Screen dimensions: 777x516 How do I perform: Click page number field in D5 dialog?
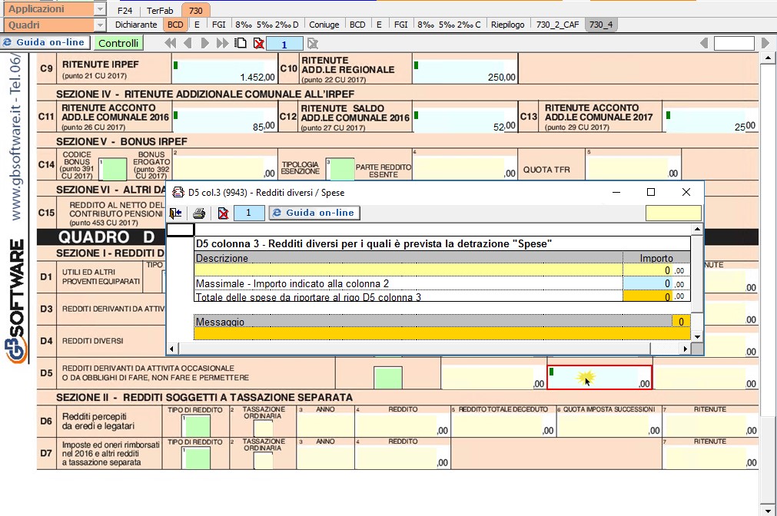pyautogui.click(x=249, y=213)
